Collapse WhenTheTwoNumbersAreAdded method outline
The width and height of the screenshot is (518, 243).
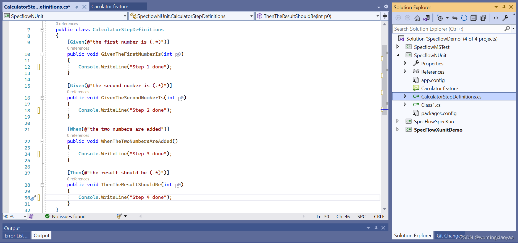[x=42, y=141]
